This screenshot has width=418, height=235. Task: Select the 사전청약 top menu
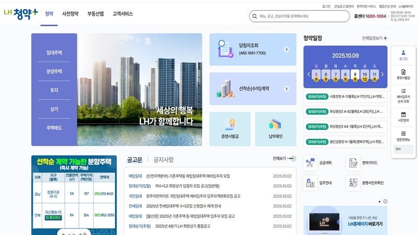pos(70,14)
